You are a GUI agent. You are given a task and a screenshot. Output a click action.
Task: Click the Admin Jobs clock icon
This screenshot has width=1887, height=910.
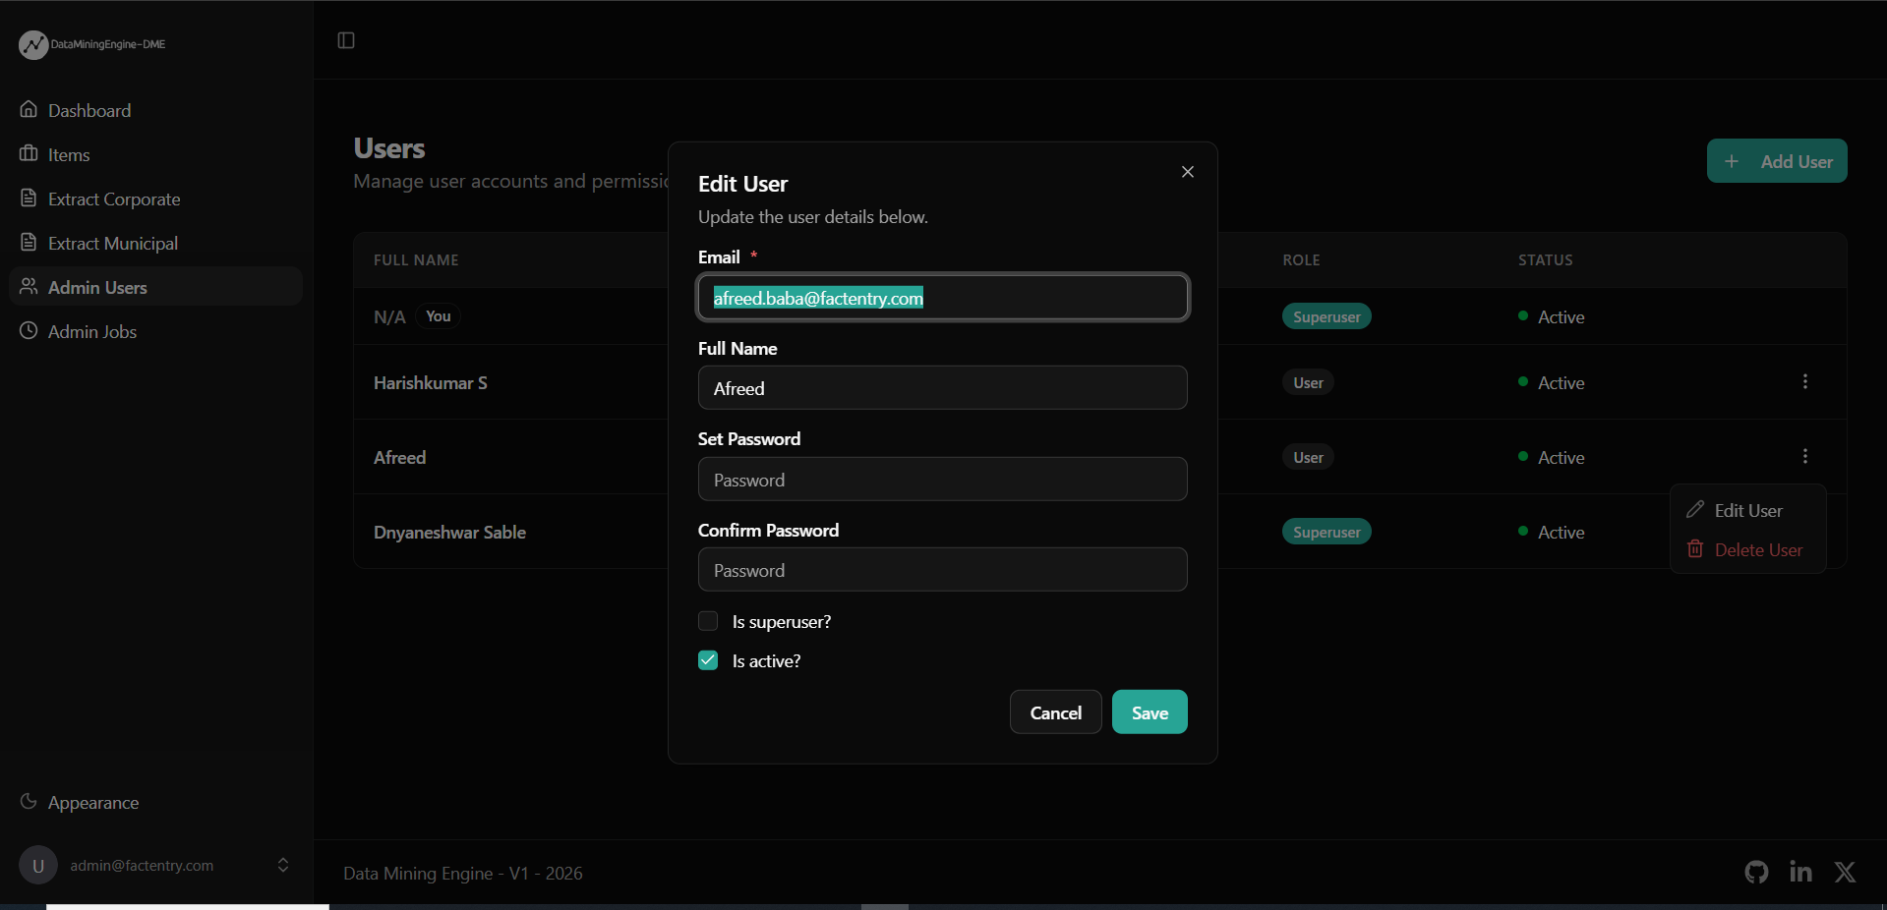(x=29, y=330)
